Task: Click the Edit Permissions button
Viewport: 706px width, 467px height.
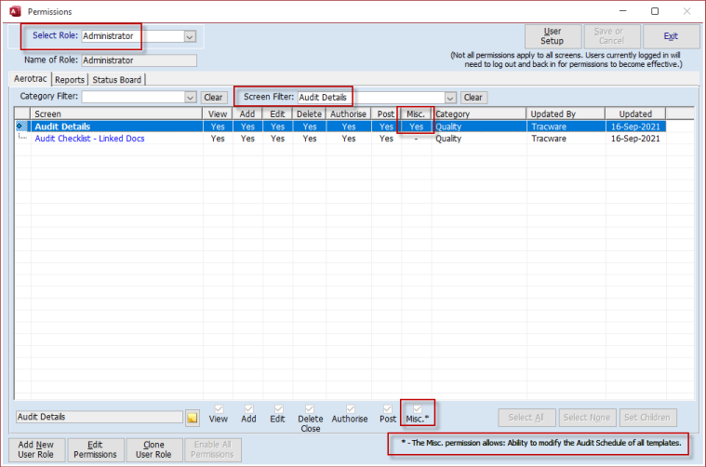Action: 94,449
